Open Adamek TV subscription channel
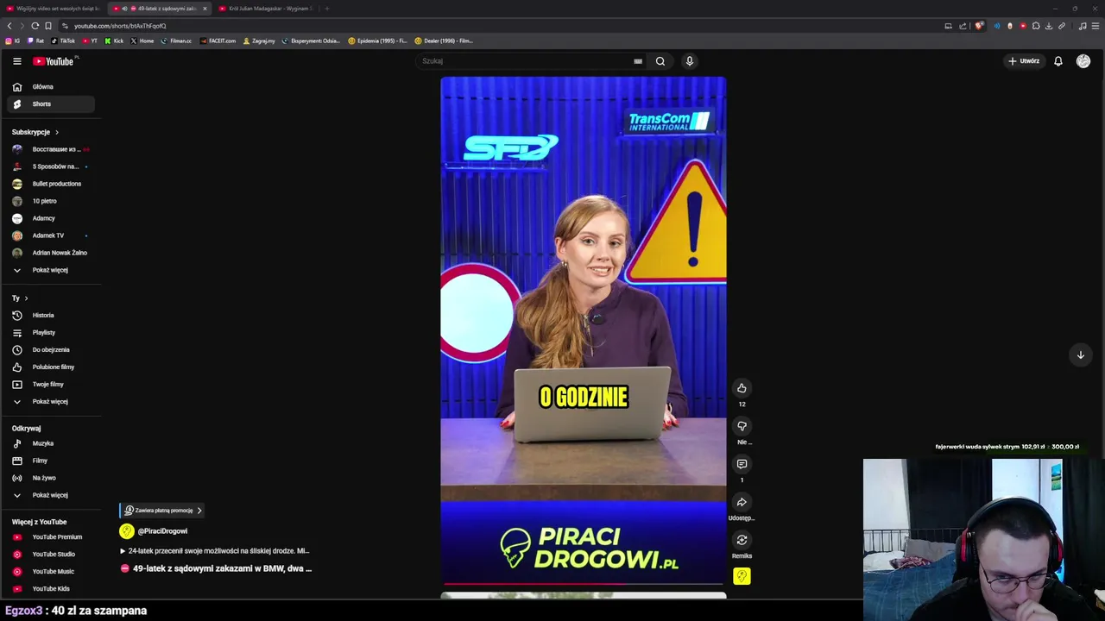This screenshot has height=621, width=1105. [50, 235]
